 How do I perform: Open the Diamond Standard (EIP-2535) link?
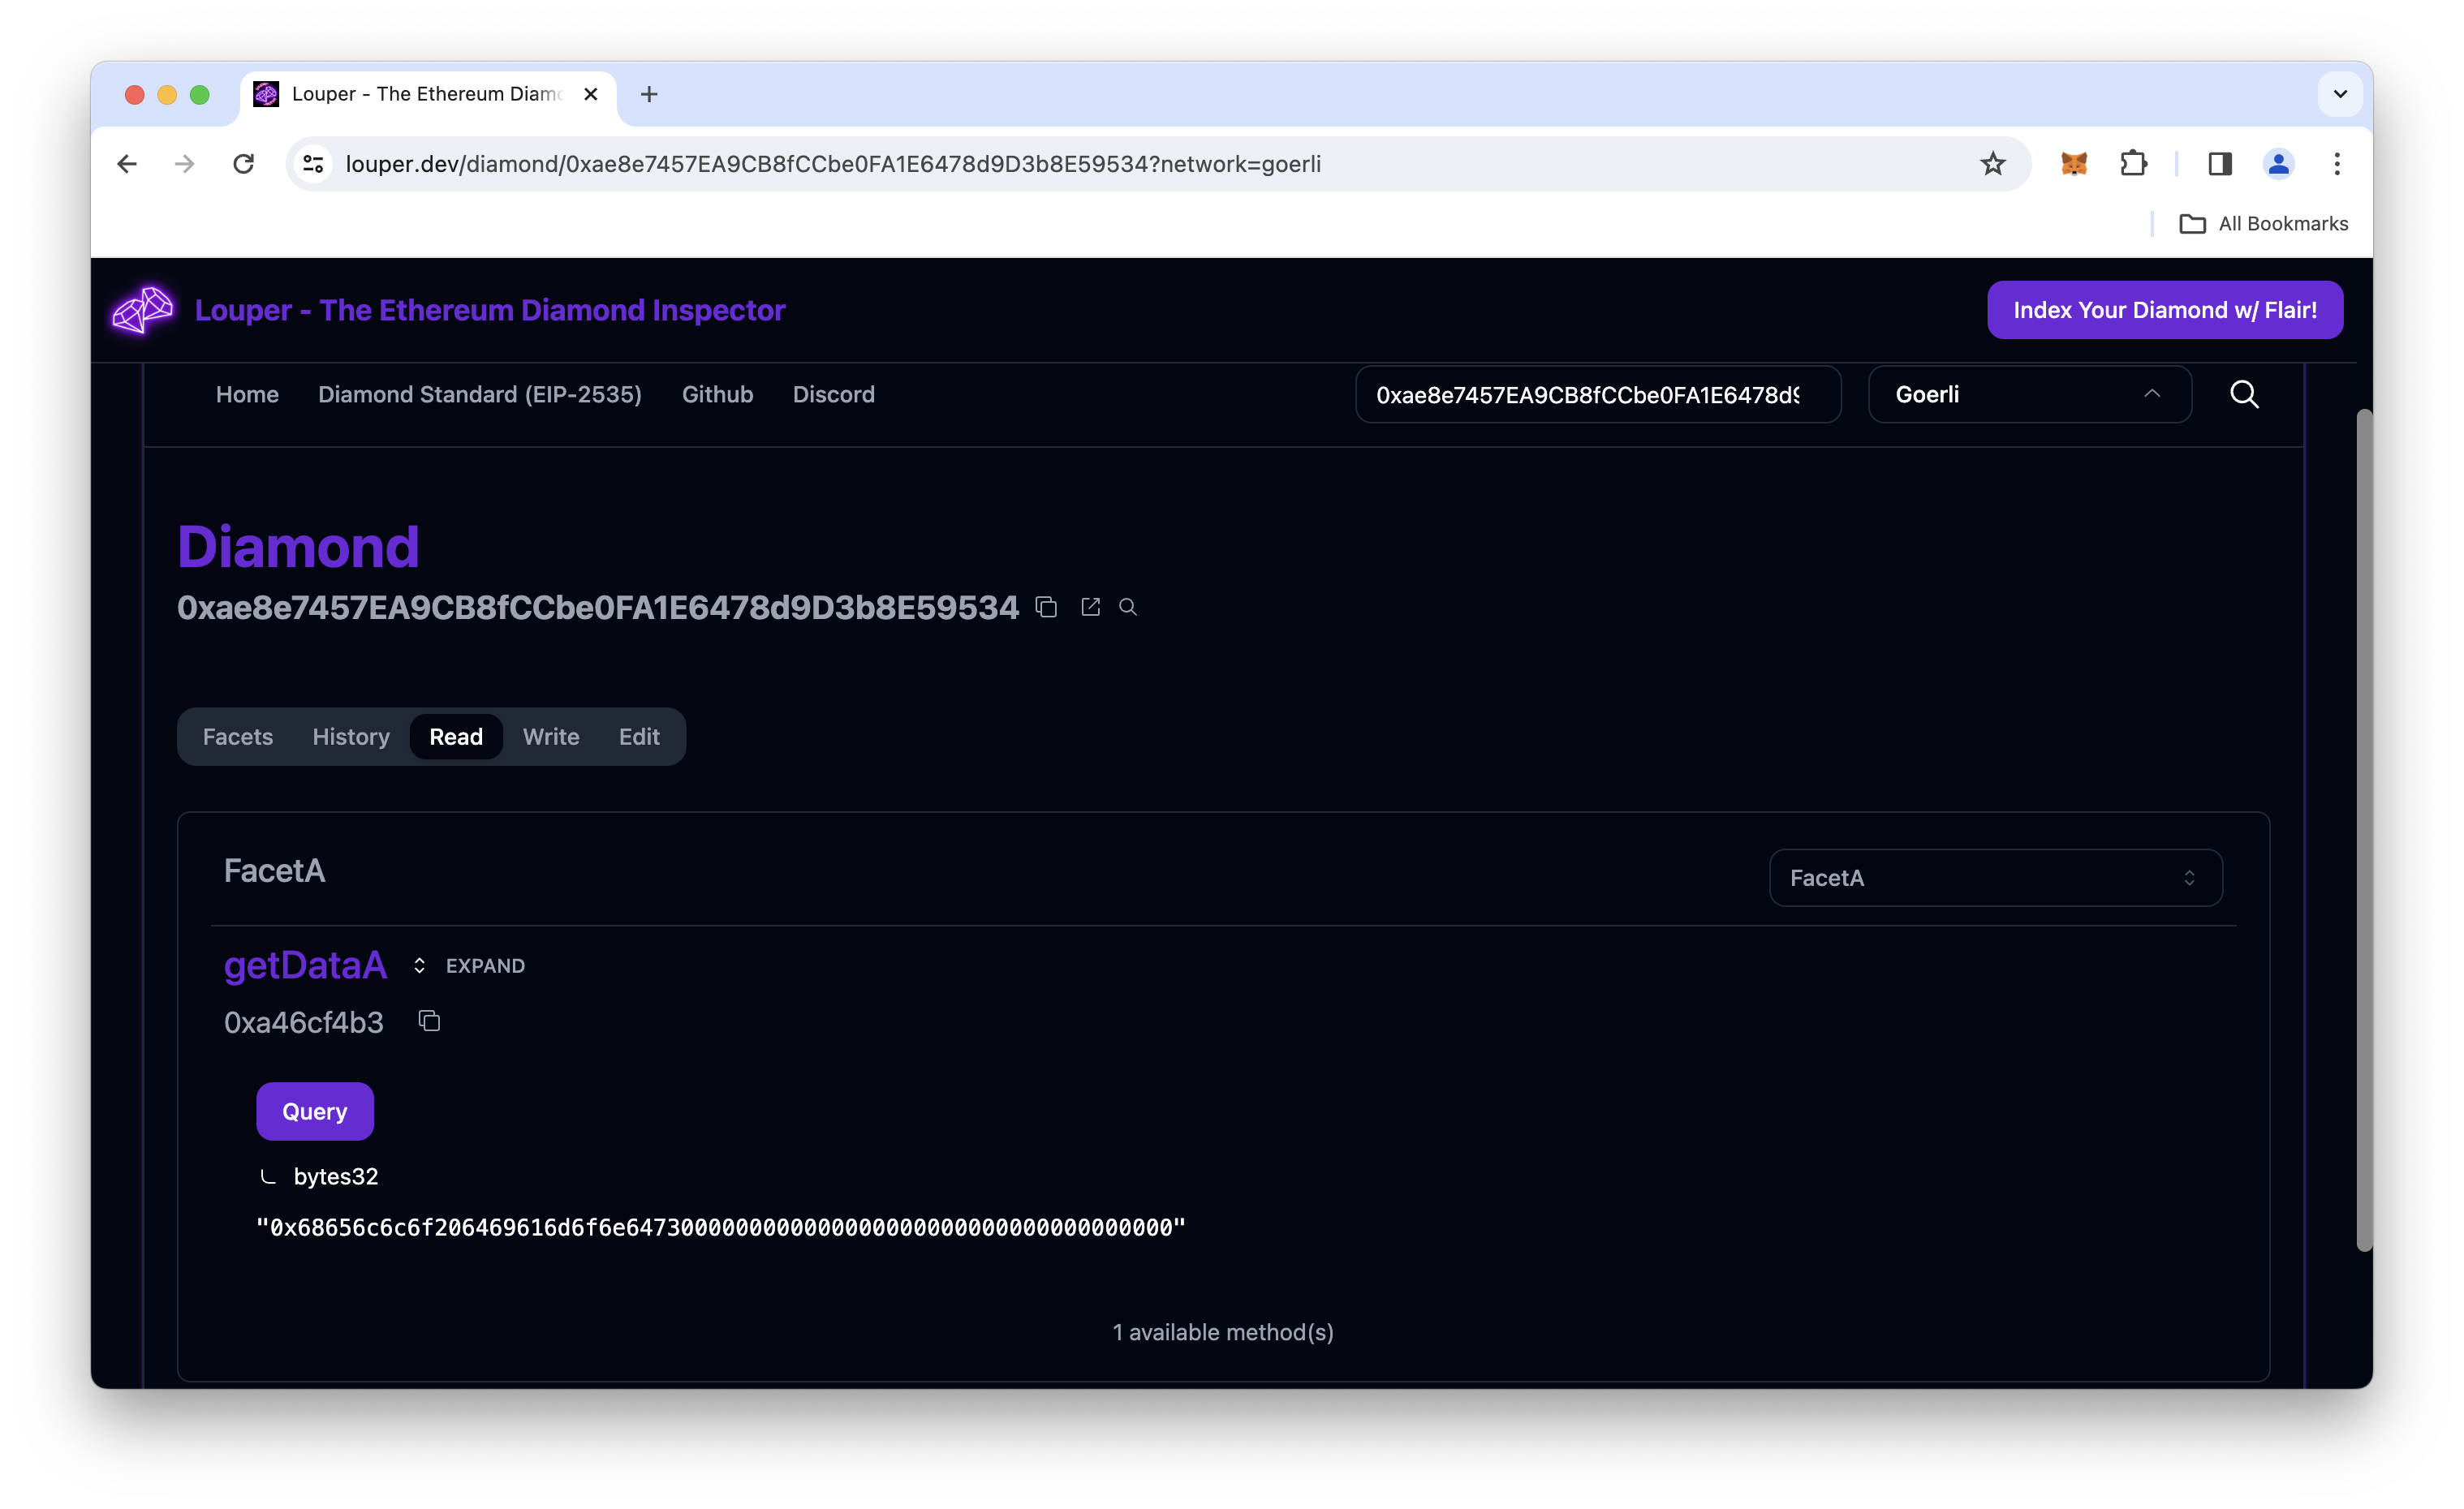480,395
